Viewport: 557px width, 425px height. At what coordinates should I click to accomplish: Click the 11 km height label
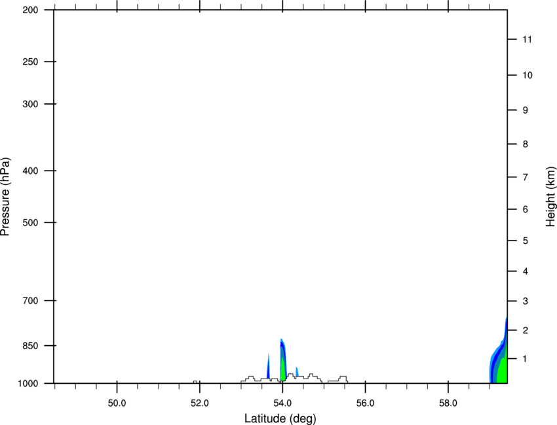click(x=527, y=39)
